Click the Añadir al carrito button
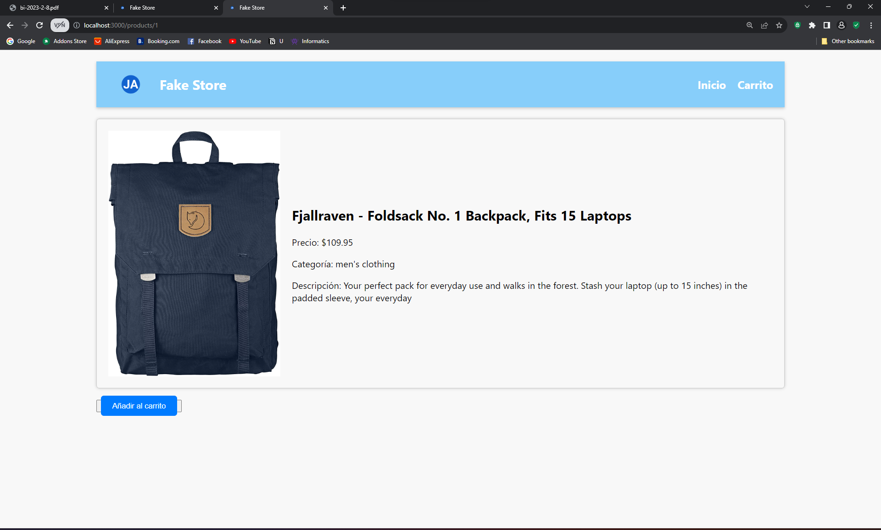Viewport: 881px width, 530px height. pos(139,406)
